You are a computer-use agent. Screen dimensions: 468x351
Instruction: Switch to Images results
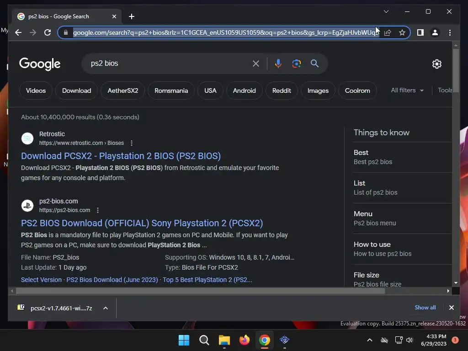coord(318,90)
